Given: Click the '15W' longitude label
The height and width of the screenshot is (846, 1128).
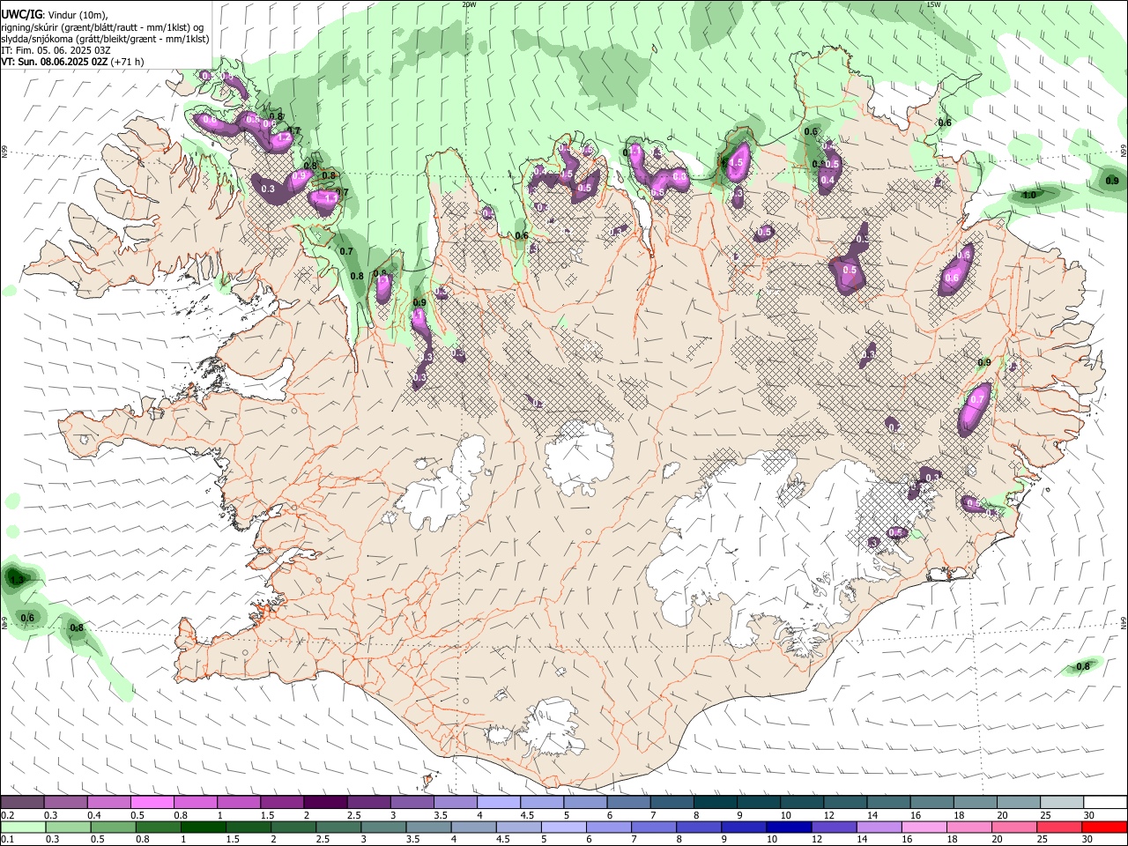Looking at the screenshot, I should click(933, 4).
